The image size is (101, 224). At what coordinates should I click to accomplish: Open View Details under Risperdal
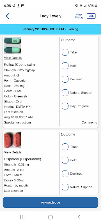tap(13, 152)
